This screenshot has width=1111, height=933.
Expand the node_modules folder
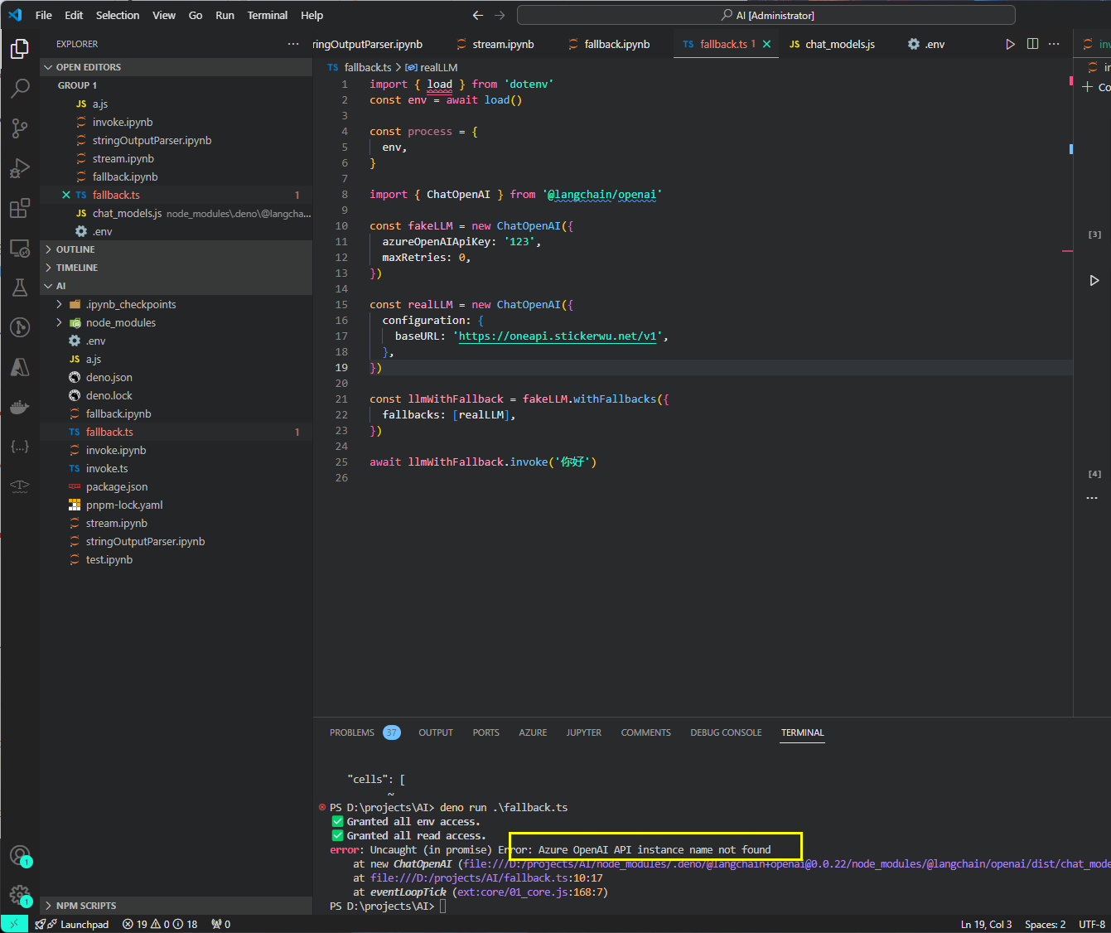coord(176,322)
